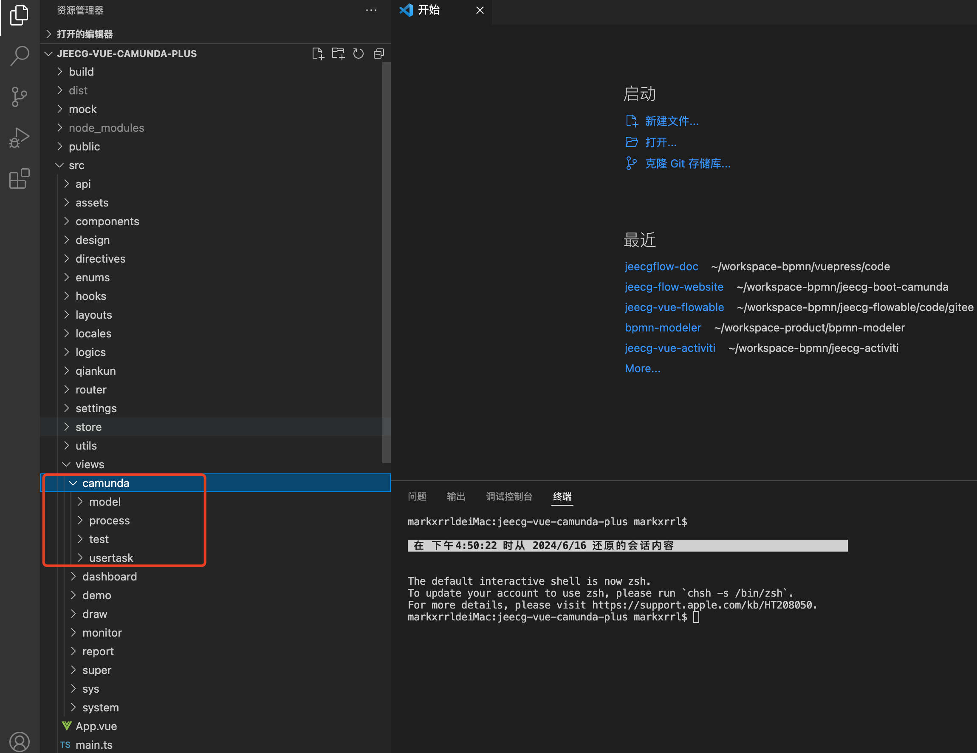The height and width of the screenshot is (753, 977).
Task: Expand the build folder
Action: (x=215, y=71)
